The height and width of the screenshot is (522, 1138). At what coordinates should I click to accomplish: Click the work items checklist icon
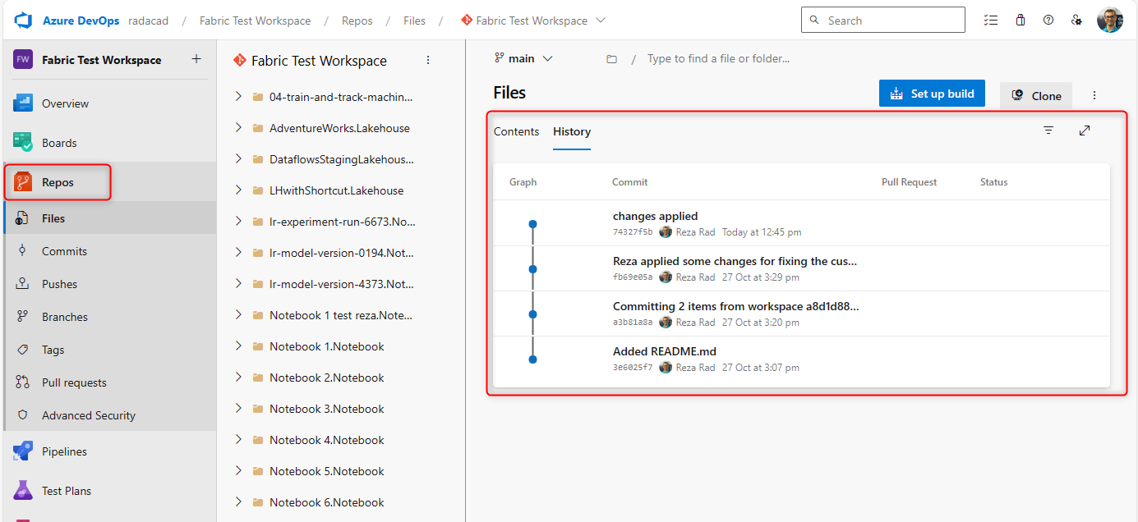pyautogui.click(x=991, y=21)
